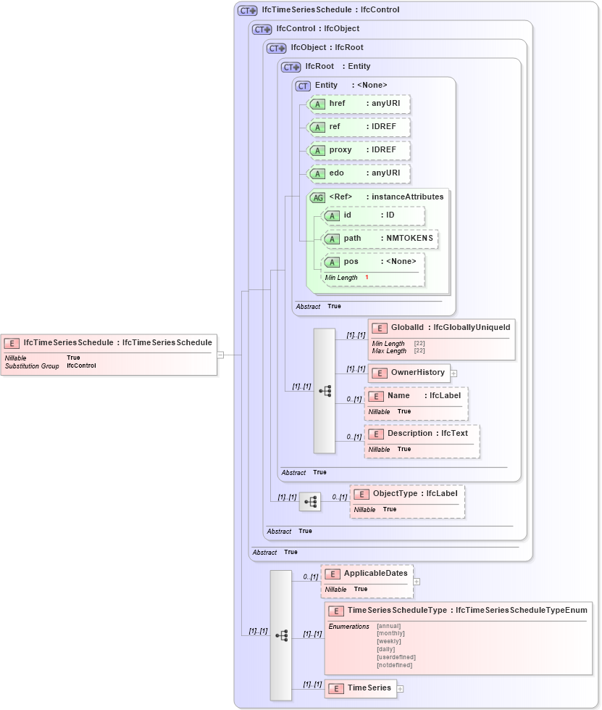Viewport: 602px width, 710px height.
Task: Click the E icon on the Description : IfcText element
Action: point(376,434)
